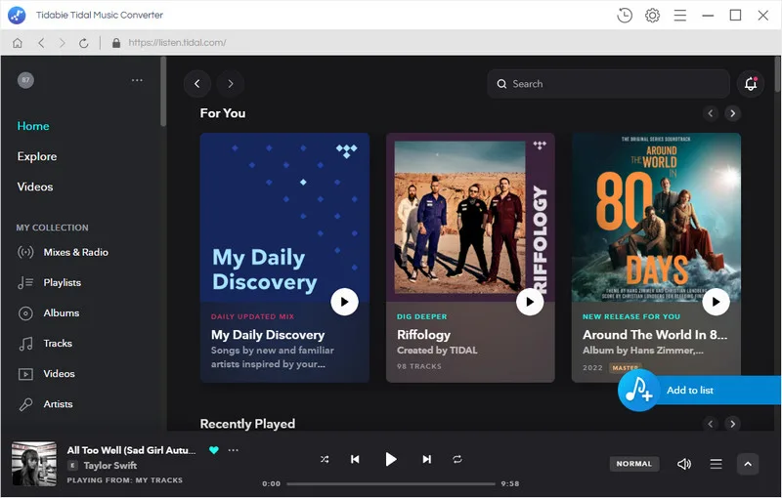Open Tracks in My Collection
782x498 pixels.
coord(58,343)
